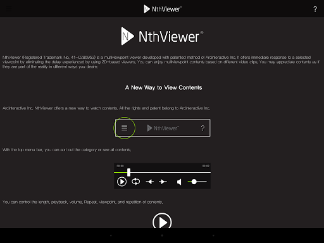Open the hamburger menu in top-left corner
The height and width of the screenshot is (243, 324).
pyautogui.click(x=9, y=9)
